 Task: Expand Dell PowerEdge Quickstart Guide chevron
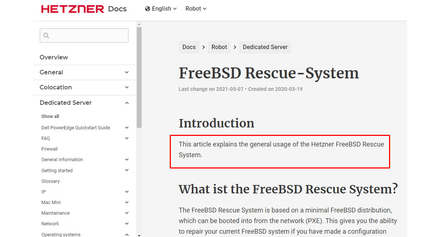pos(127,128)
